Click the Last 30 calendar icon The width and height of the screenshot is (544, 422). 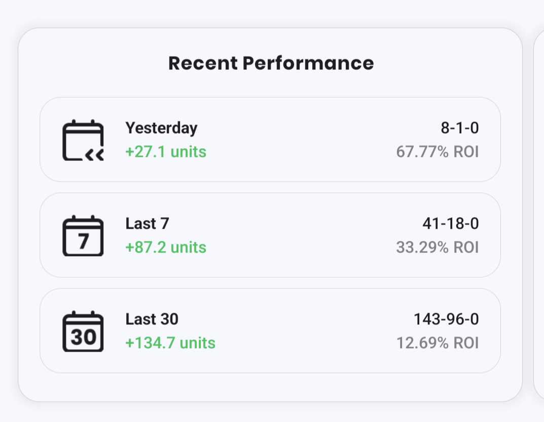coord(83,331)
